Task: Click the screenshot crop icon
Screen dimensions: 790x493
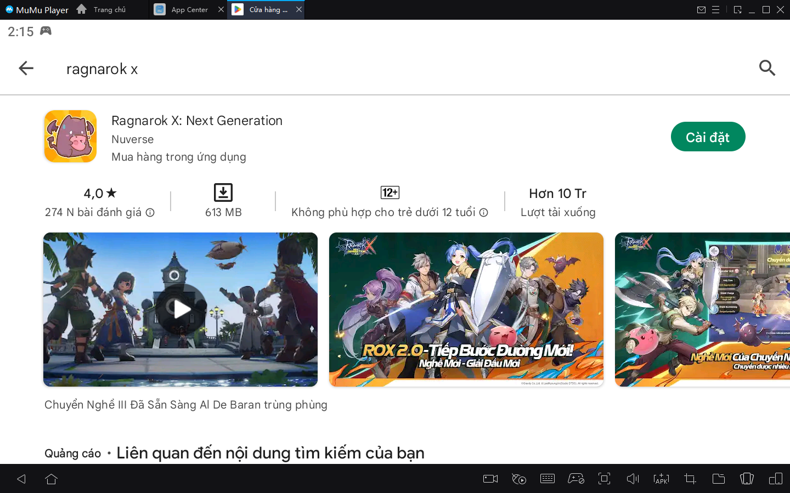Action: 690,479
